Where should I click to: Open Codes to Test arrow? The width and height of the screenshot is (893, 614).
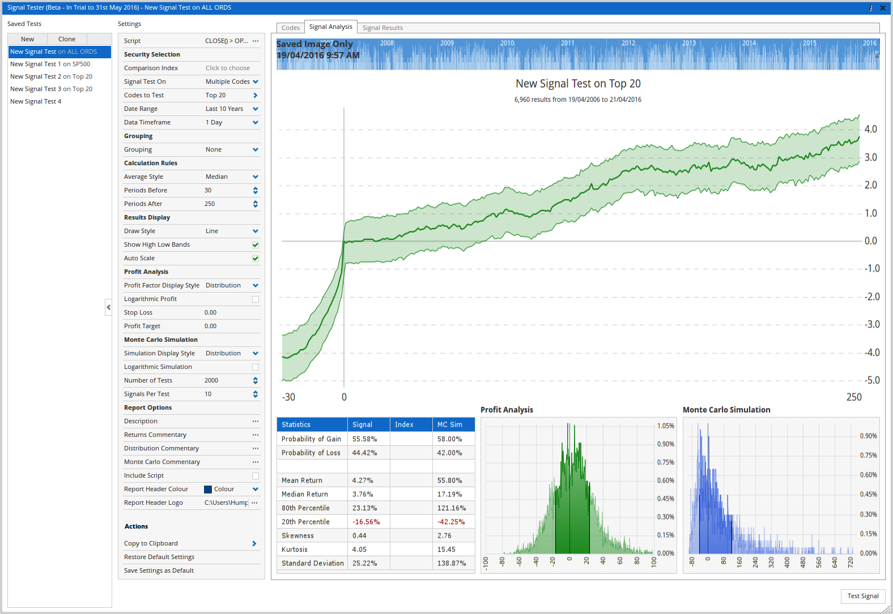point(256,95)
